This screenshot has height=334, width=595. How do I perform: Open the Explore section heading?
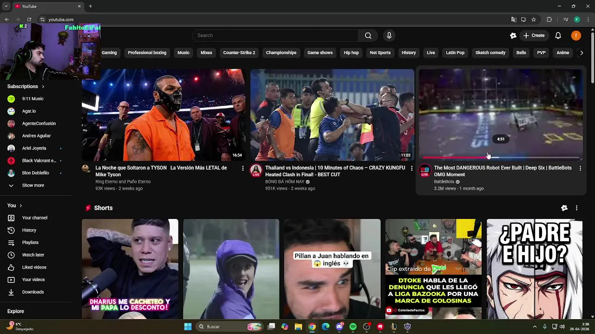point(15,311)
